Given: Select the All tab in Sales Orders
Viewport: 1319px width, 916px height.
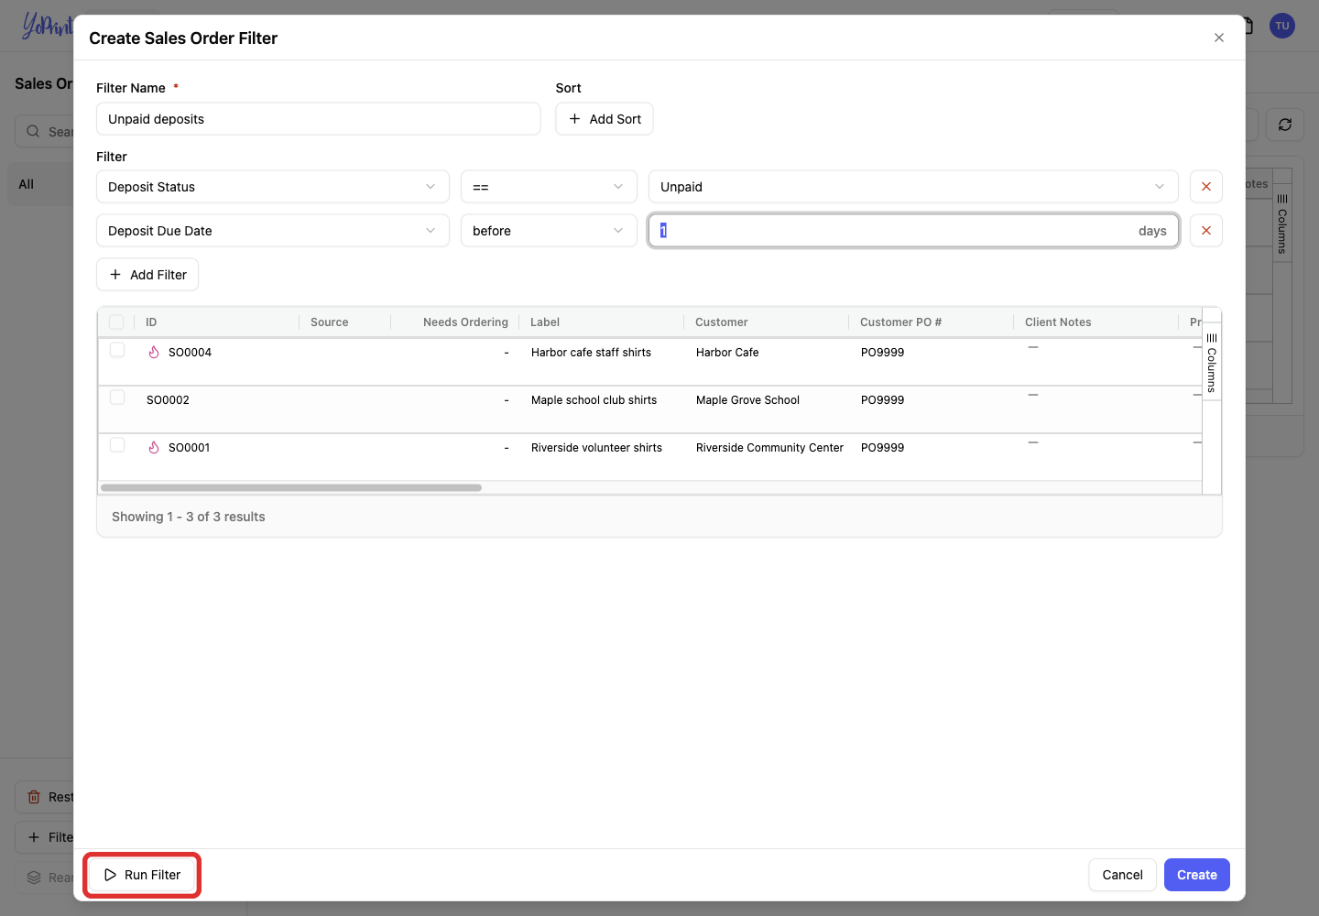Looking at the screenshot, I should coord(27,184).
